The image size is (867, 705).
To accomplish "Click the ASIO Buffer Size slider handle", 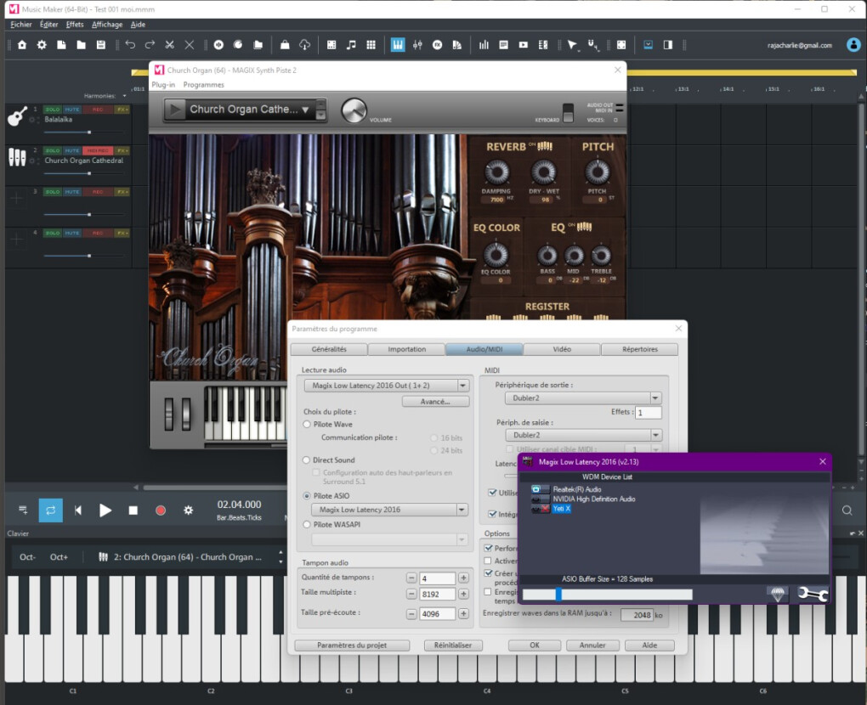I will [558, 594].
